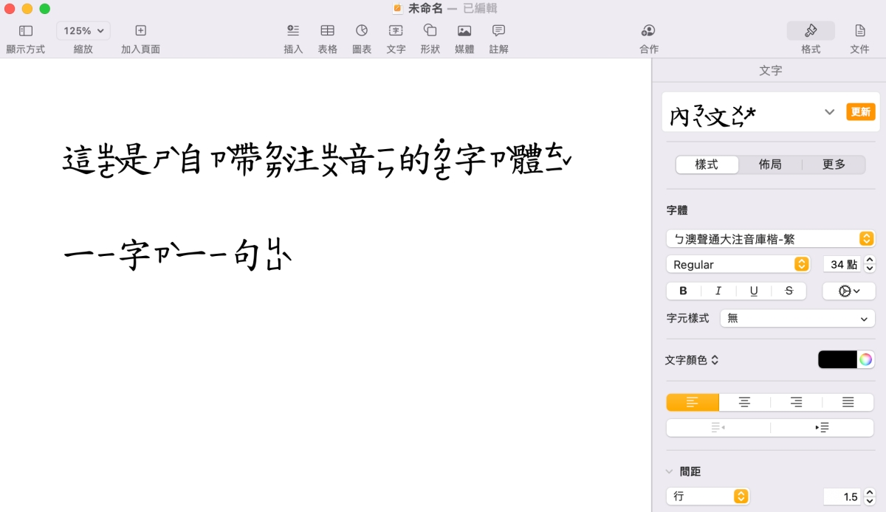
Task: Increase font size with stepper up arrow
Action: click(x=870, y=260)
